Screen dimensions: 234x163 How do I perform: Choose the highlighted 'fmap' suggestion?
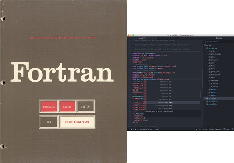coord(172,103)
